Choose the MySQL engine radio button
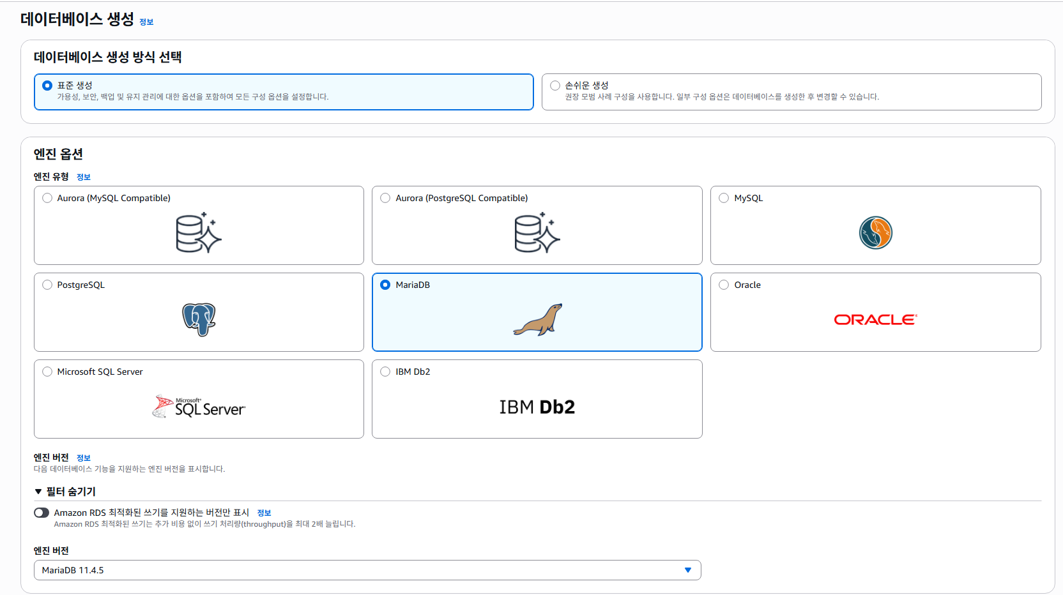The image size is (1063, 595). [x=724, y=198]
